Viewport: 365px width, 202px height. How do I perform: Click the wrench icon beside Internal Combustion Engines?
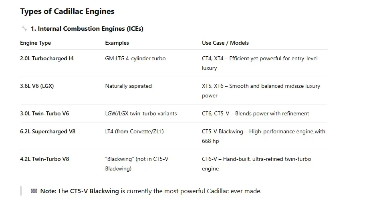24,29
